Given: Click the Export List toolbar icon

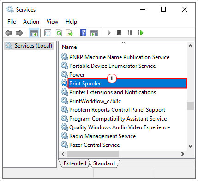Looking at the screenshot, I should [69, 33].
